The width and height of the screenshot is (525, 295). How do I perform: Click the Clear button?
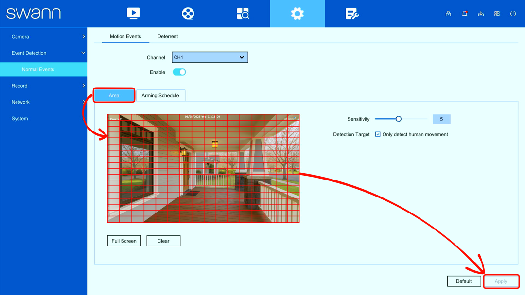coord(163,241)
